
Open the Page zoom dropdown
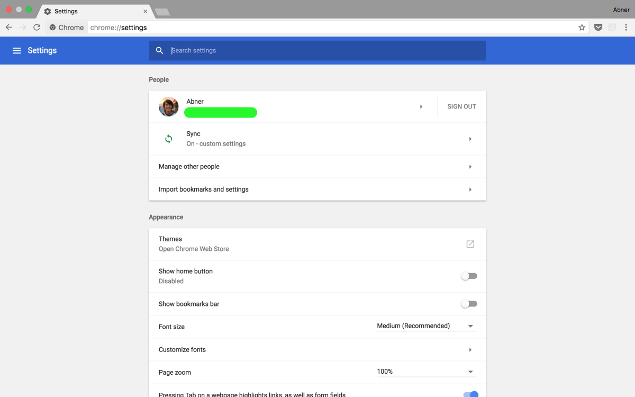(x=426, y=372)
